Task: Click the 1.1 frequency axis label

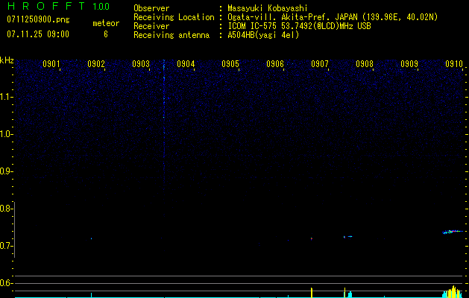Action: [6, 97]
